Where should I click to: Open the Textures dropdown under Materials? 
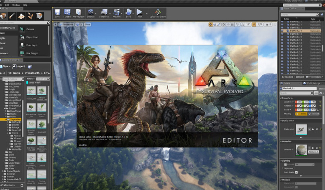[x=312, y=152]
